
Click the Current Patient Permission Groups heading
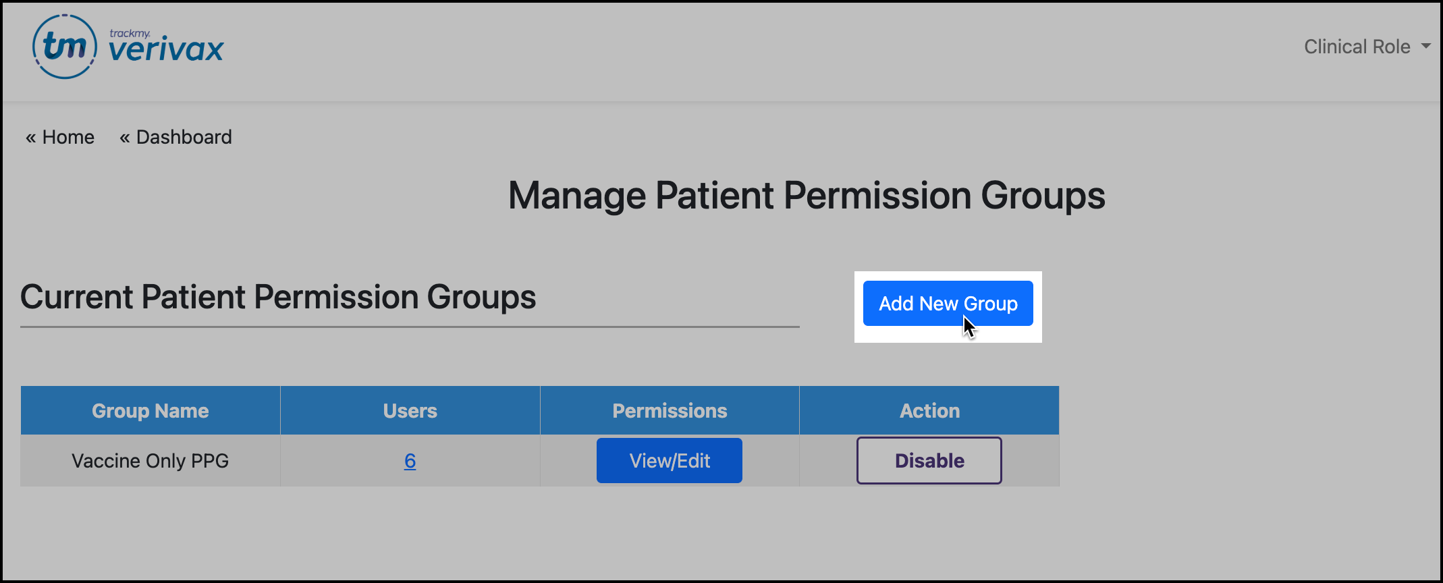point(278,297)
